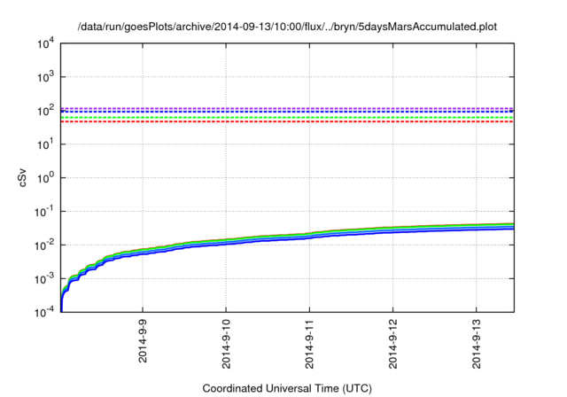Viewport: 567px width, 397px height.
Task: Click the 'Coordinated Universal Time (UTC)' axis label
Action: (287, 389)
